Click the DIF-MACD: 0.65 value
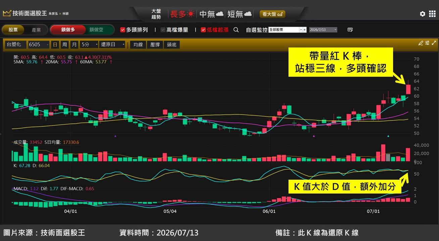439x241 pixels. [x=78, y=189]
